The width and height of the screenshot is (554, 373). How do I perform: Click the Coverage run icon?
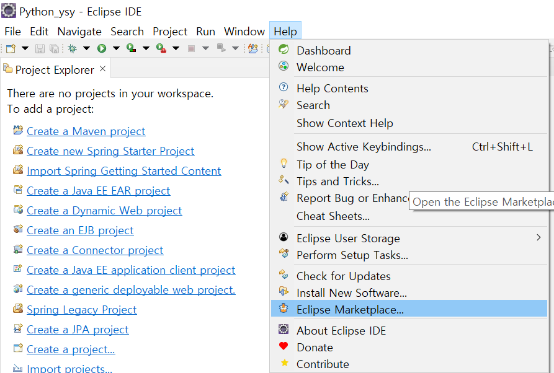132,48
